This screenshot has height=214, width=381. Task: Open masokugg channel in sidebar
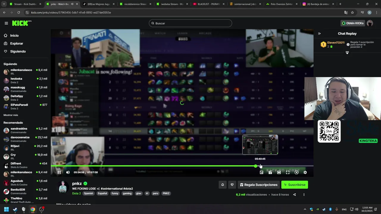point(25,89)
